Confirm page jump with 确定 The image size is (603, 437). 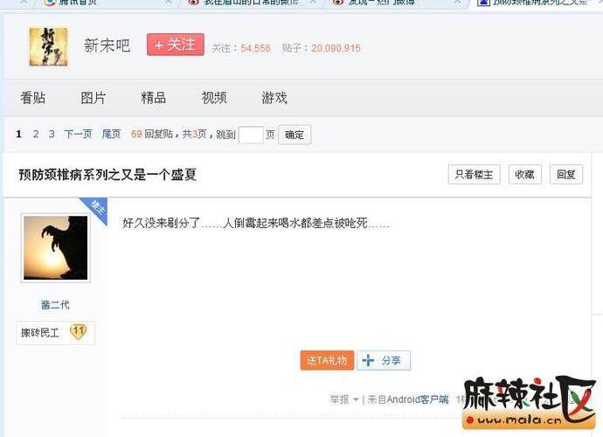point(295,135)
